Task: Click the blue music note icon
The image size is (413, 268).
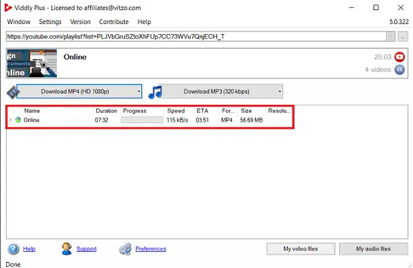Action: tap(155, 91)
